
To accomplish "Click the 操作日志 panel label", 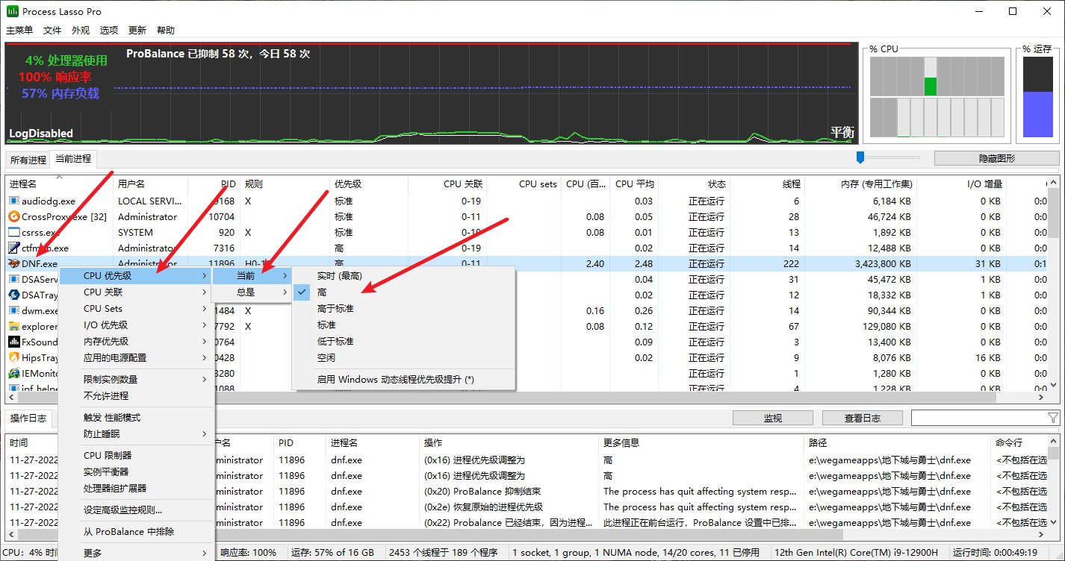I will tap(28, 418).
